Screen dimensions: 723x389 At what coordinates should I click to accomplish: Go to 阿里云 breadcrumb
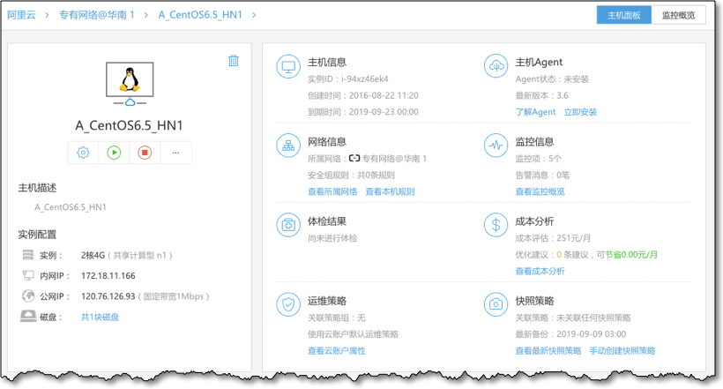[x=21, y=15]
